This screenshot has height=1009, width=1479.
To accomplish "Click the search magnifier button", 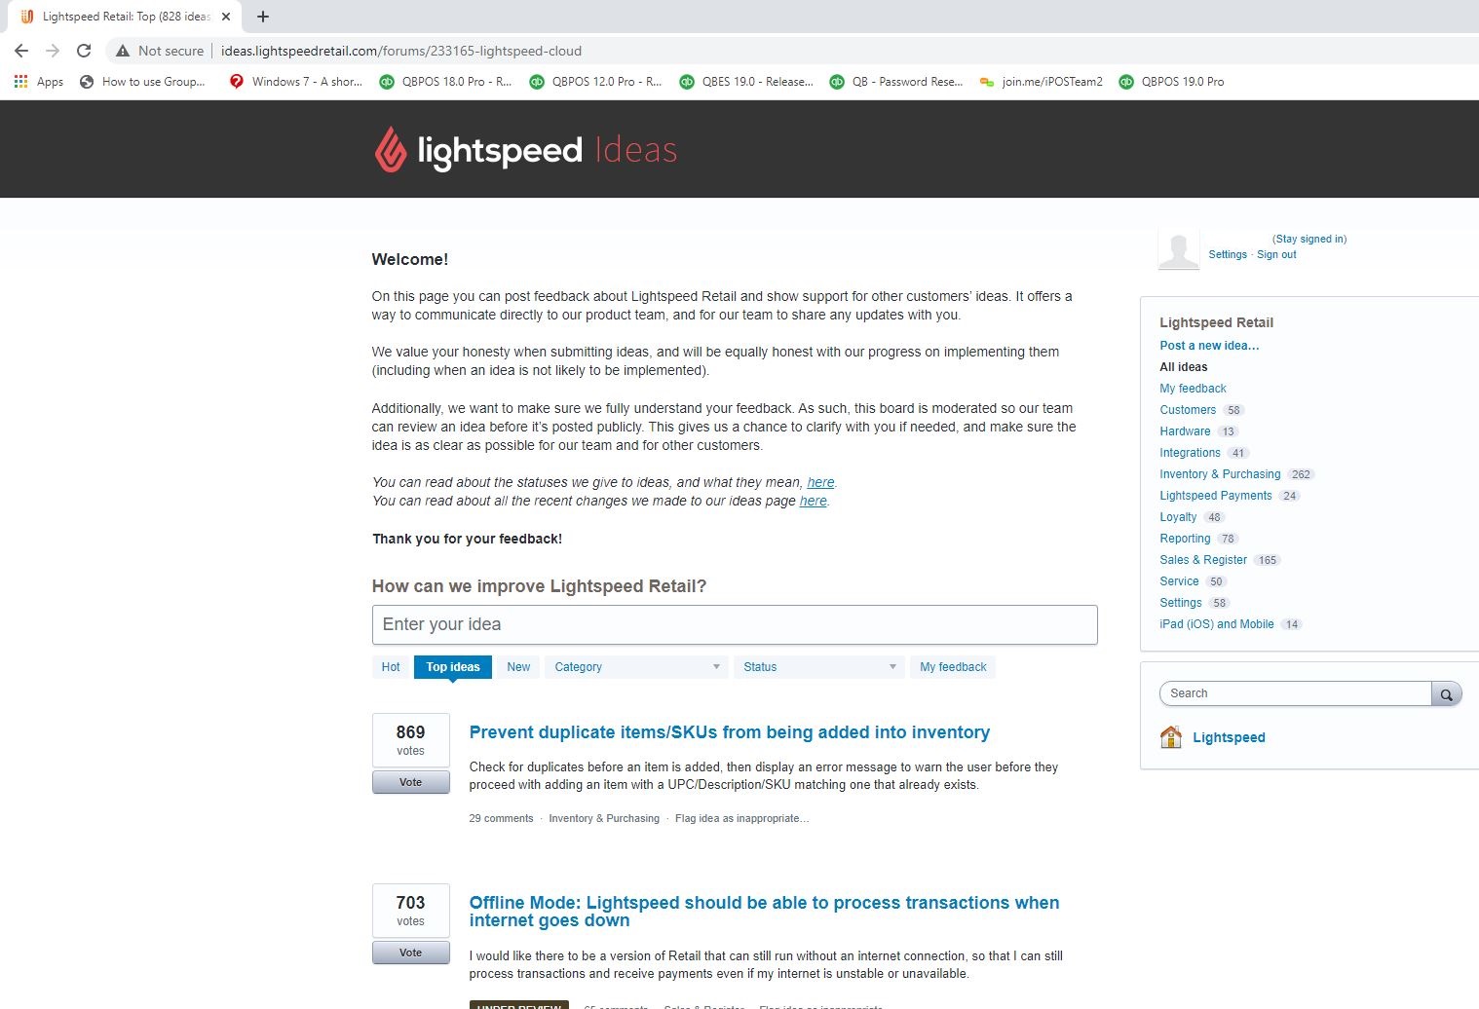I will [x=1447, y=693].
